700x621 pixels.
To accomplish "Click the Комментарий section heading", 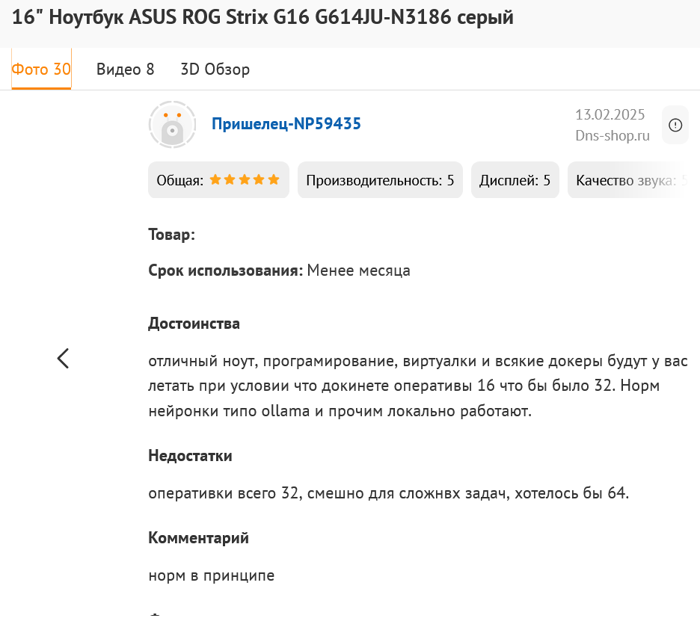I will click(x=198, y=537).
